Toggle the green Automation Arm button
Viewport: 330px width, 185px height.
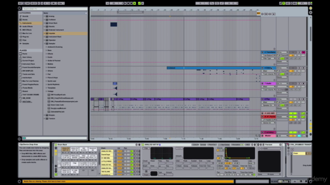(x=139, y=4)
